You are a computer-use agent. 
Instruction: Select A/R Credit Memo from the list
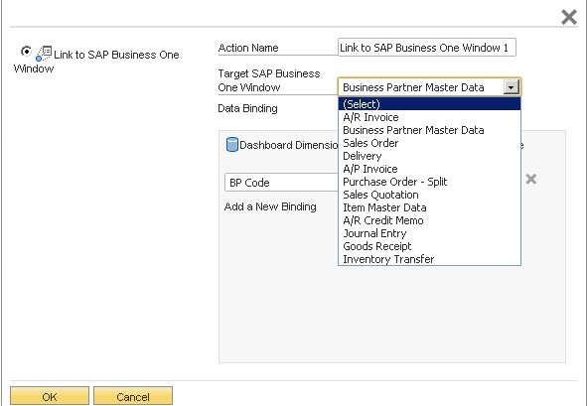(x=429, y=220)
